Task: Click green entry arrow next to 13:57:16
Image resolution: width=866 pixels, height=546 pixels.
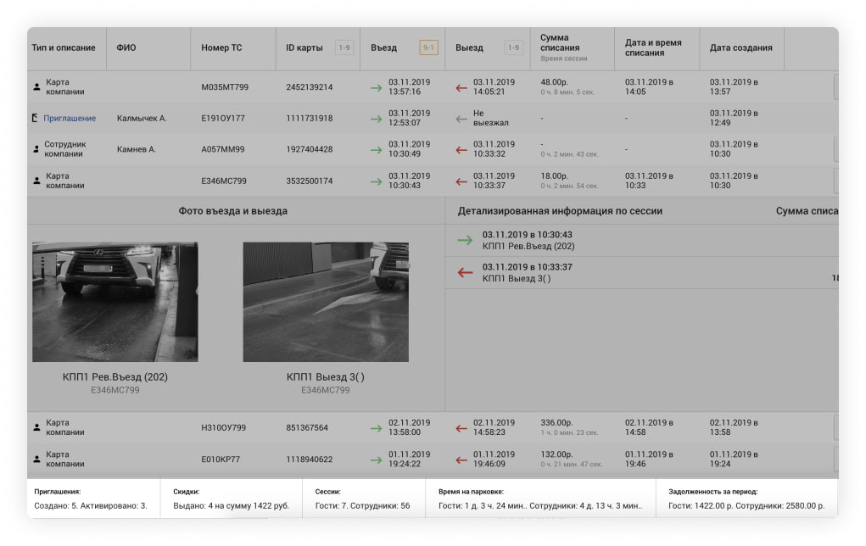Action: point(376,87)
